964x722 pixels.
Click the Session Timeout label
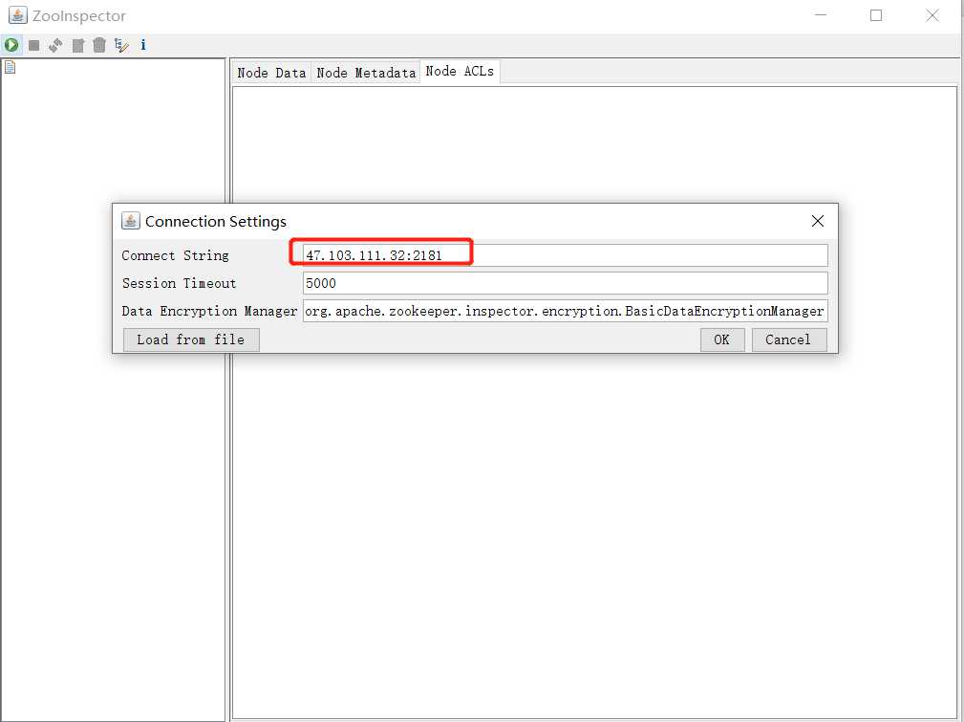(x=179, y=283)
